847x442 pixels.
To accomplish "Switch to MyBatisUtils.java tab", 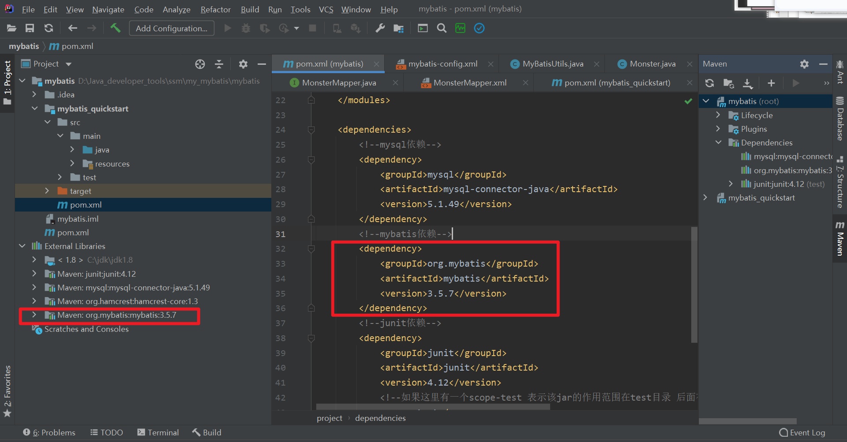I will 553,64.
